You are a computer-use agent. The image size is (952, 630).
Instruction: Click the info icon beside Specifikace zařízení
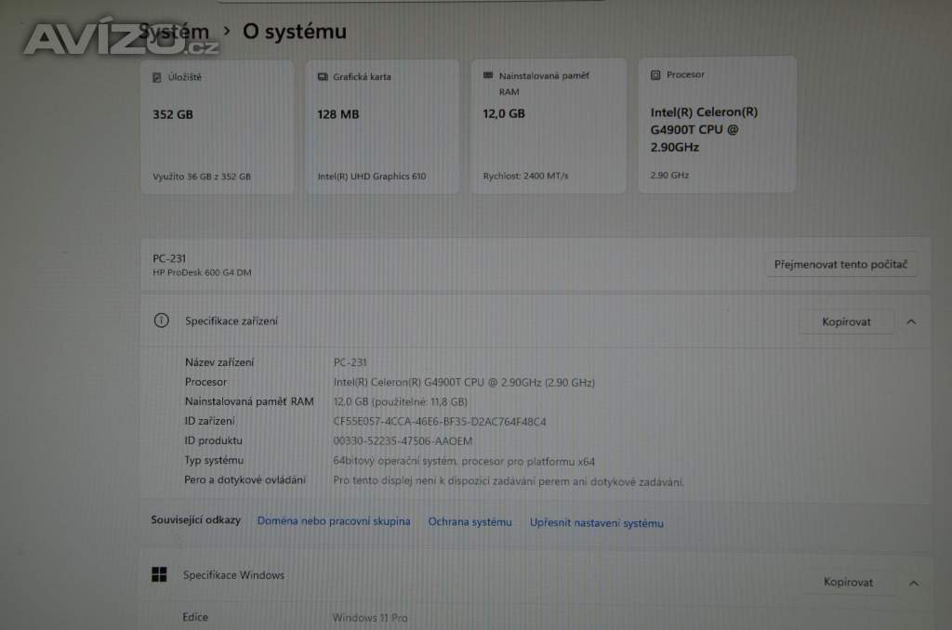pyautogui.click(x=162, y=321)
